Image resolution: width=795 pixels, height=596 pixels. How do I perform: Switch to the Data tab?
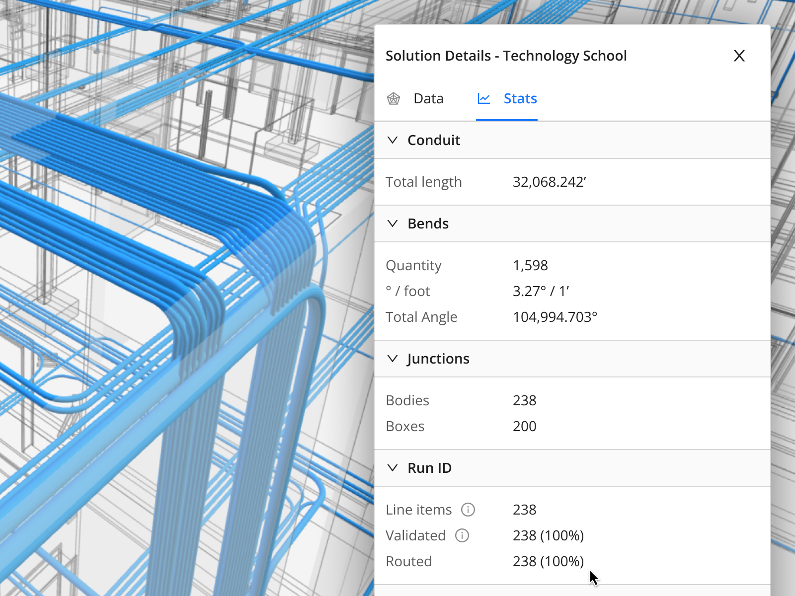point(428,98)
